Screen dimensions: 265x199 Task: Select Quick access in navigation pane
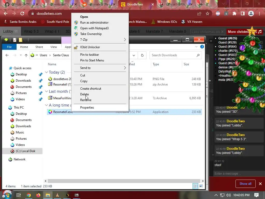point(22,68)
